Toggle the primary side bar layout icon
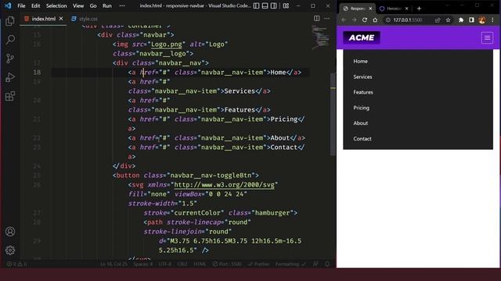The image size is (501, 281). 256,5
